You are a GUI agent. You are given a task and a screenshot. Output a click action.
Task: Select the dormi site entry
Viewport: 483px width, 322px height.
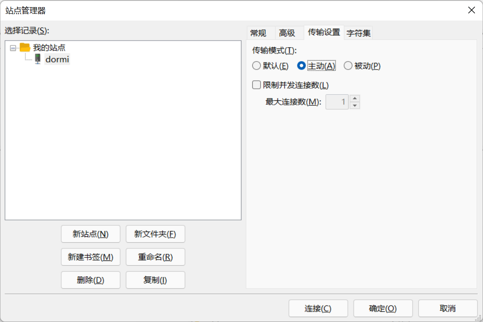point(57,59)
